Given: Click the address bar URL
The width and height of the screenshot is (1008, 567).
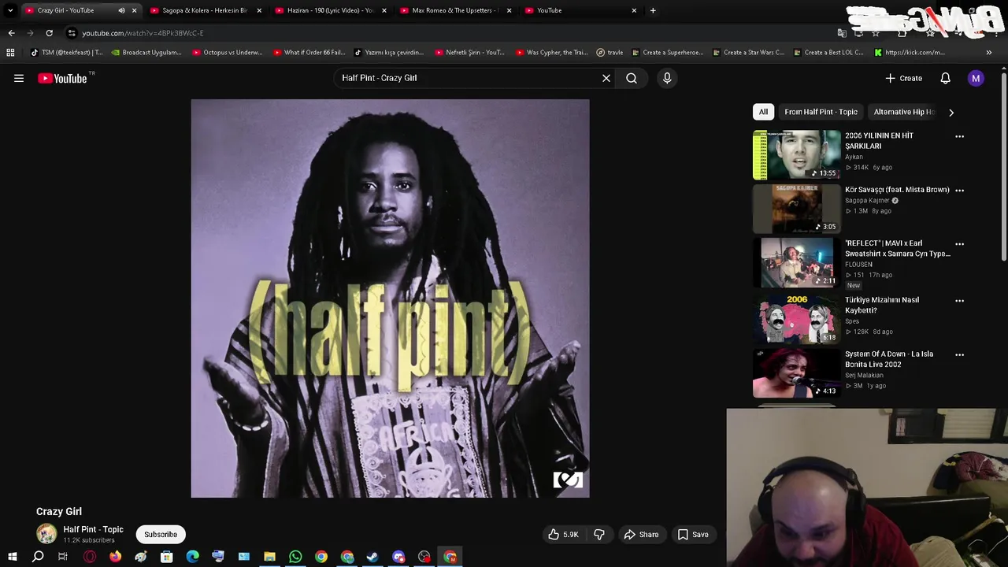Looking at the screenshot, I should tap(143, 33).
